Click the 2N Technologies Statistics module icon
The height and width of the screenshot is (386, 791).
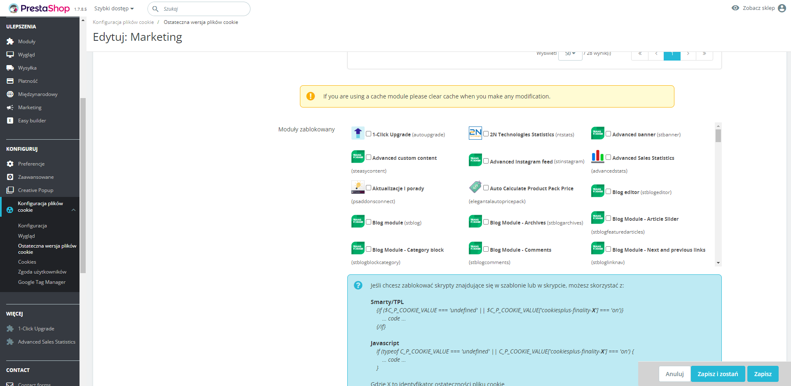(475, 133)
